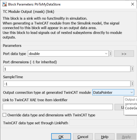Click the SampleTime input field
Viewport: 137px width, 140px height.
67,84
